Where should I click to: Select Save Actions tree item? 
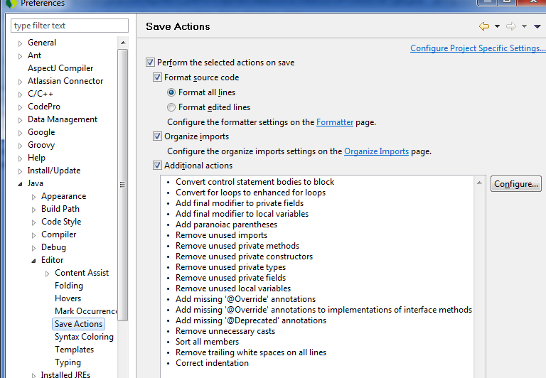pos(78,324)
